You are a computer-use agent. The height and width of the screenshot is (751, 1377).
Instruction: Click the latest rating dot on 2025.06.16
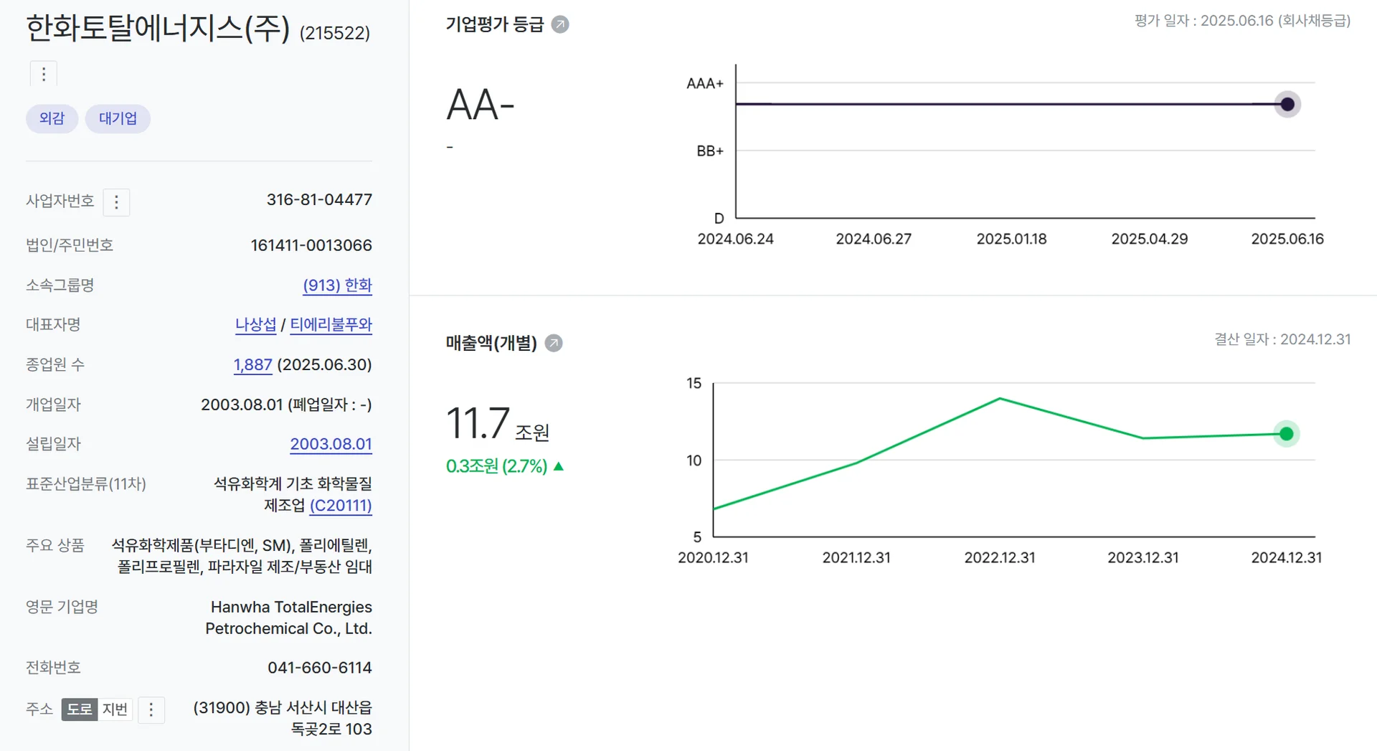click(1287, 104)
